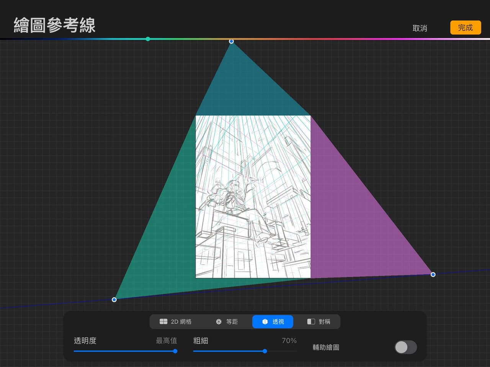The height and width of the screenshot is (367, 490).
Task: Click the hue bar color handle
Action: pos(148,39)
